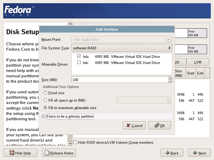Viewport: 214px width, 160px height.
Task: Click the 'Disk Setup' heading
Action: pyautogui.click(x=22, y=32)
